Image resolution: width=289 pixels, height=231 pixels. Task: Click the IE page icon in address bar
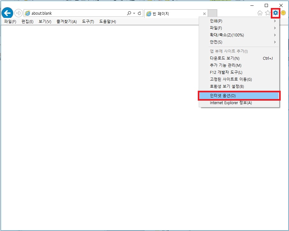27,13
